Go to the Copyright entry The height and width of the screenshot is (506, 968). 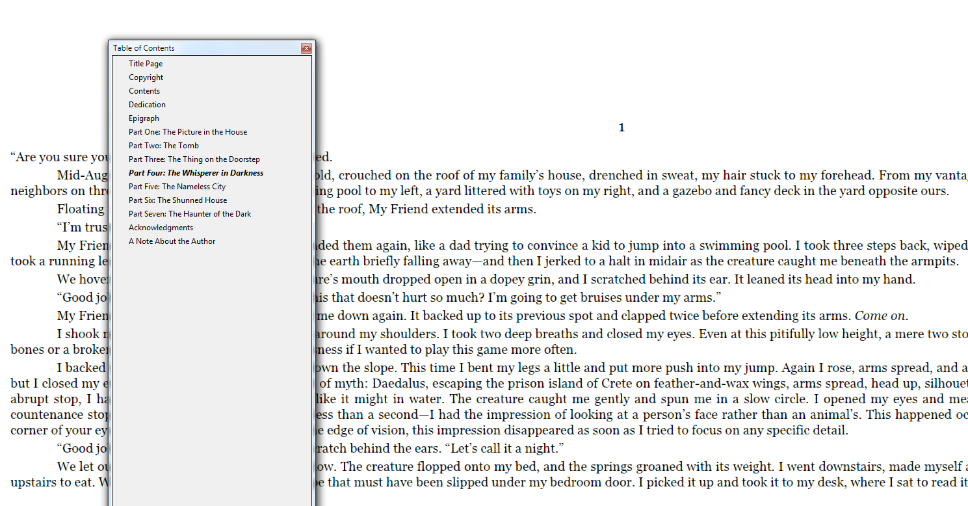pyautogui.click(x=146, y=77)
